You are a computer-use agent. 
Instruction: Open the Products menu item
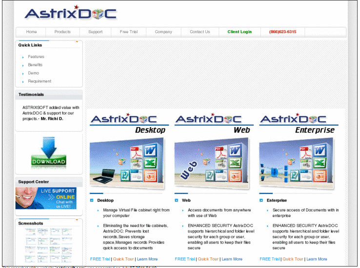pos(62,32)
